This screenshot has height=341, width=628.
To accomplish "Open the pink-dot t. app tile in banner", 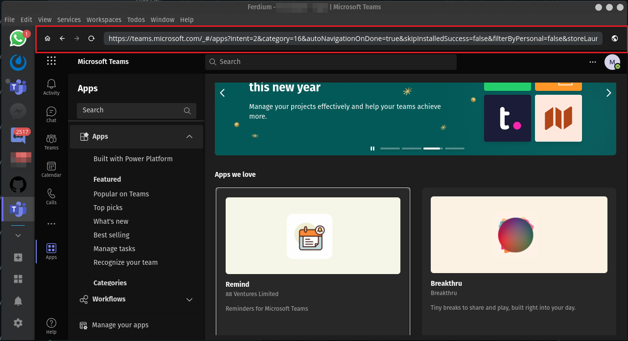I will (508, 118).
